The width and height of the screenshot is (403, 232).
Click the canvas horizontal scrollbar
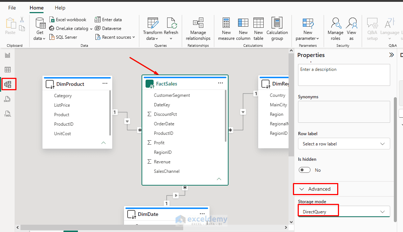102,227
